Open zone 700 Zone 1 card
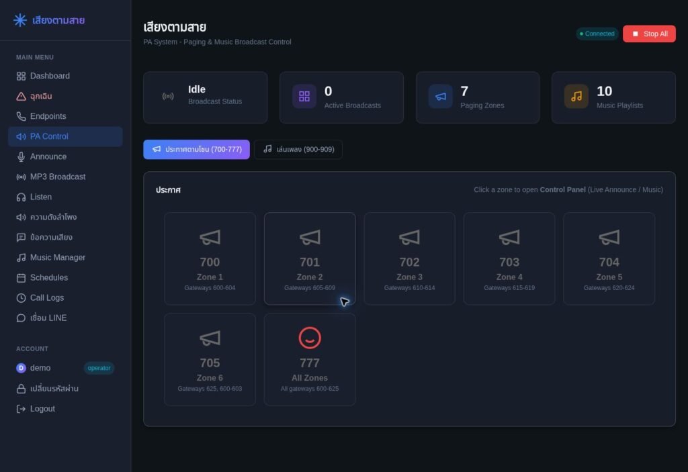 point(210,258)
